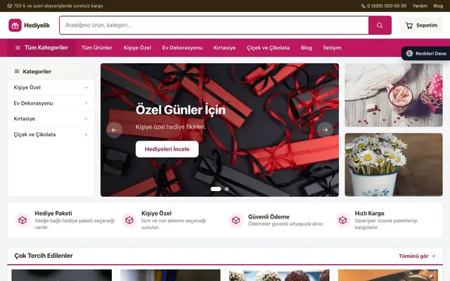Click the Tümünü gör link

417,256
